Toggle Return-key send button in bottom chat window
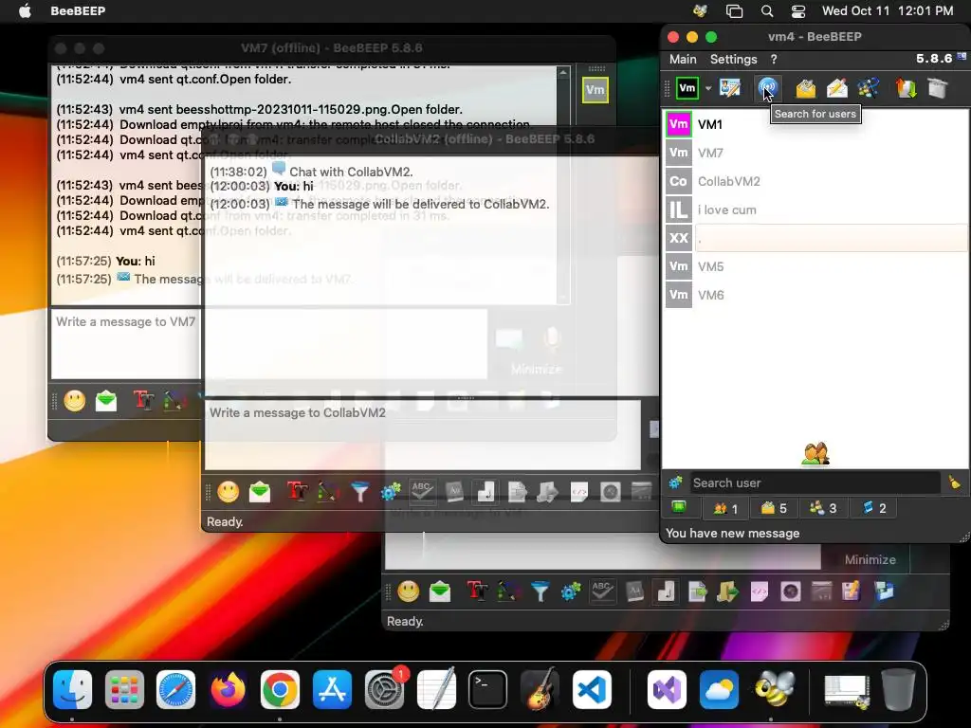Image resolution: width=971 pixels, height=728 pixels. point(666,591)
